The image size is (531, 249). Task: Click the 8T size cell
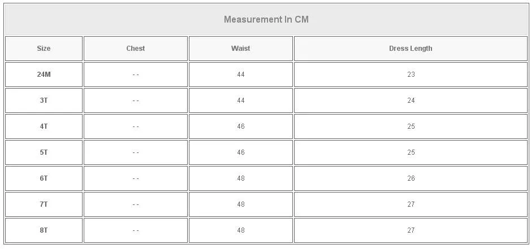[x=44, y=230]
